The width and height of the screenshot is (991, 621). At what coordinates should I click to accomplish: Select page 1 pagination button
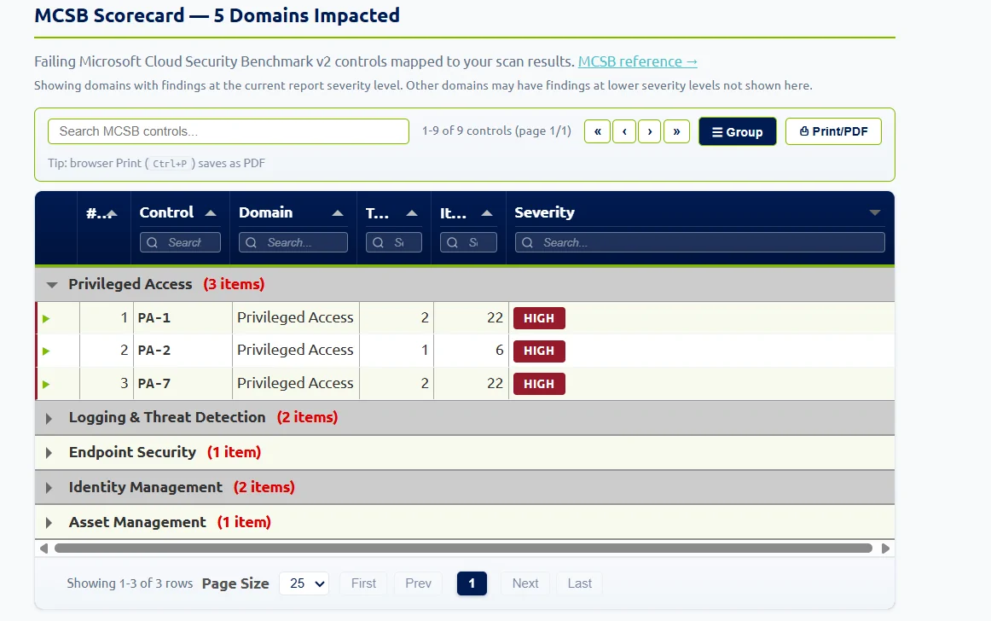[472, 583]
